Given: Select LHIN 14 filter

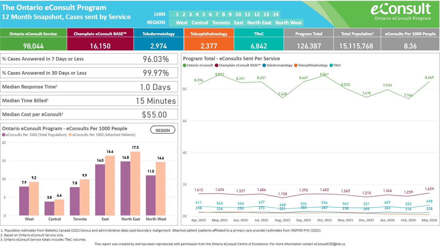Looking at the screenshot, I should 276,14.
